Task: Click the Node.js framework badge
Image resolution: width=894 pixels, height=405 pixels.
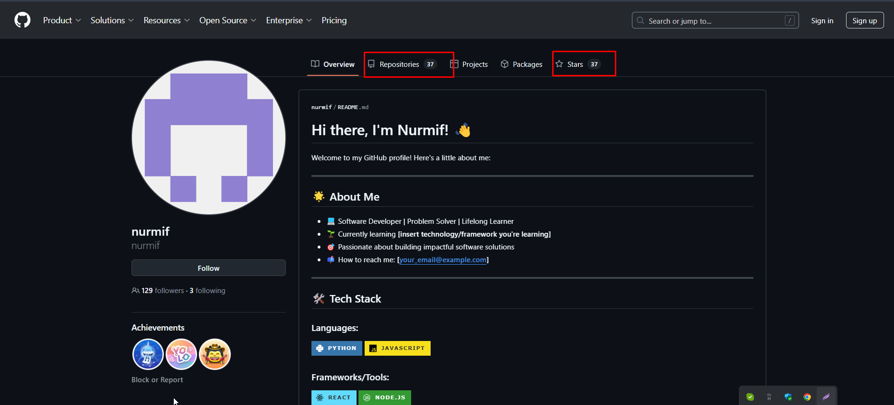Action: [385, 397]
